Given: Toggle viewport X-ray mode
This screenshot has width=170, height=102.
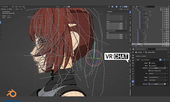Looking at the screenshot, I should coord(120,7).
